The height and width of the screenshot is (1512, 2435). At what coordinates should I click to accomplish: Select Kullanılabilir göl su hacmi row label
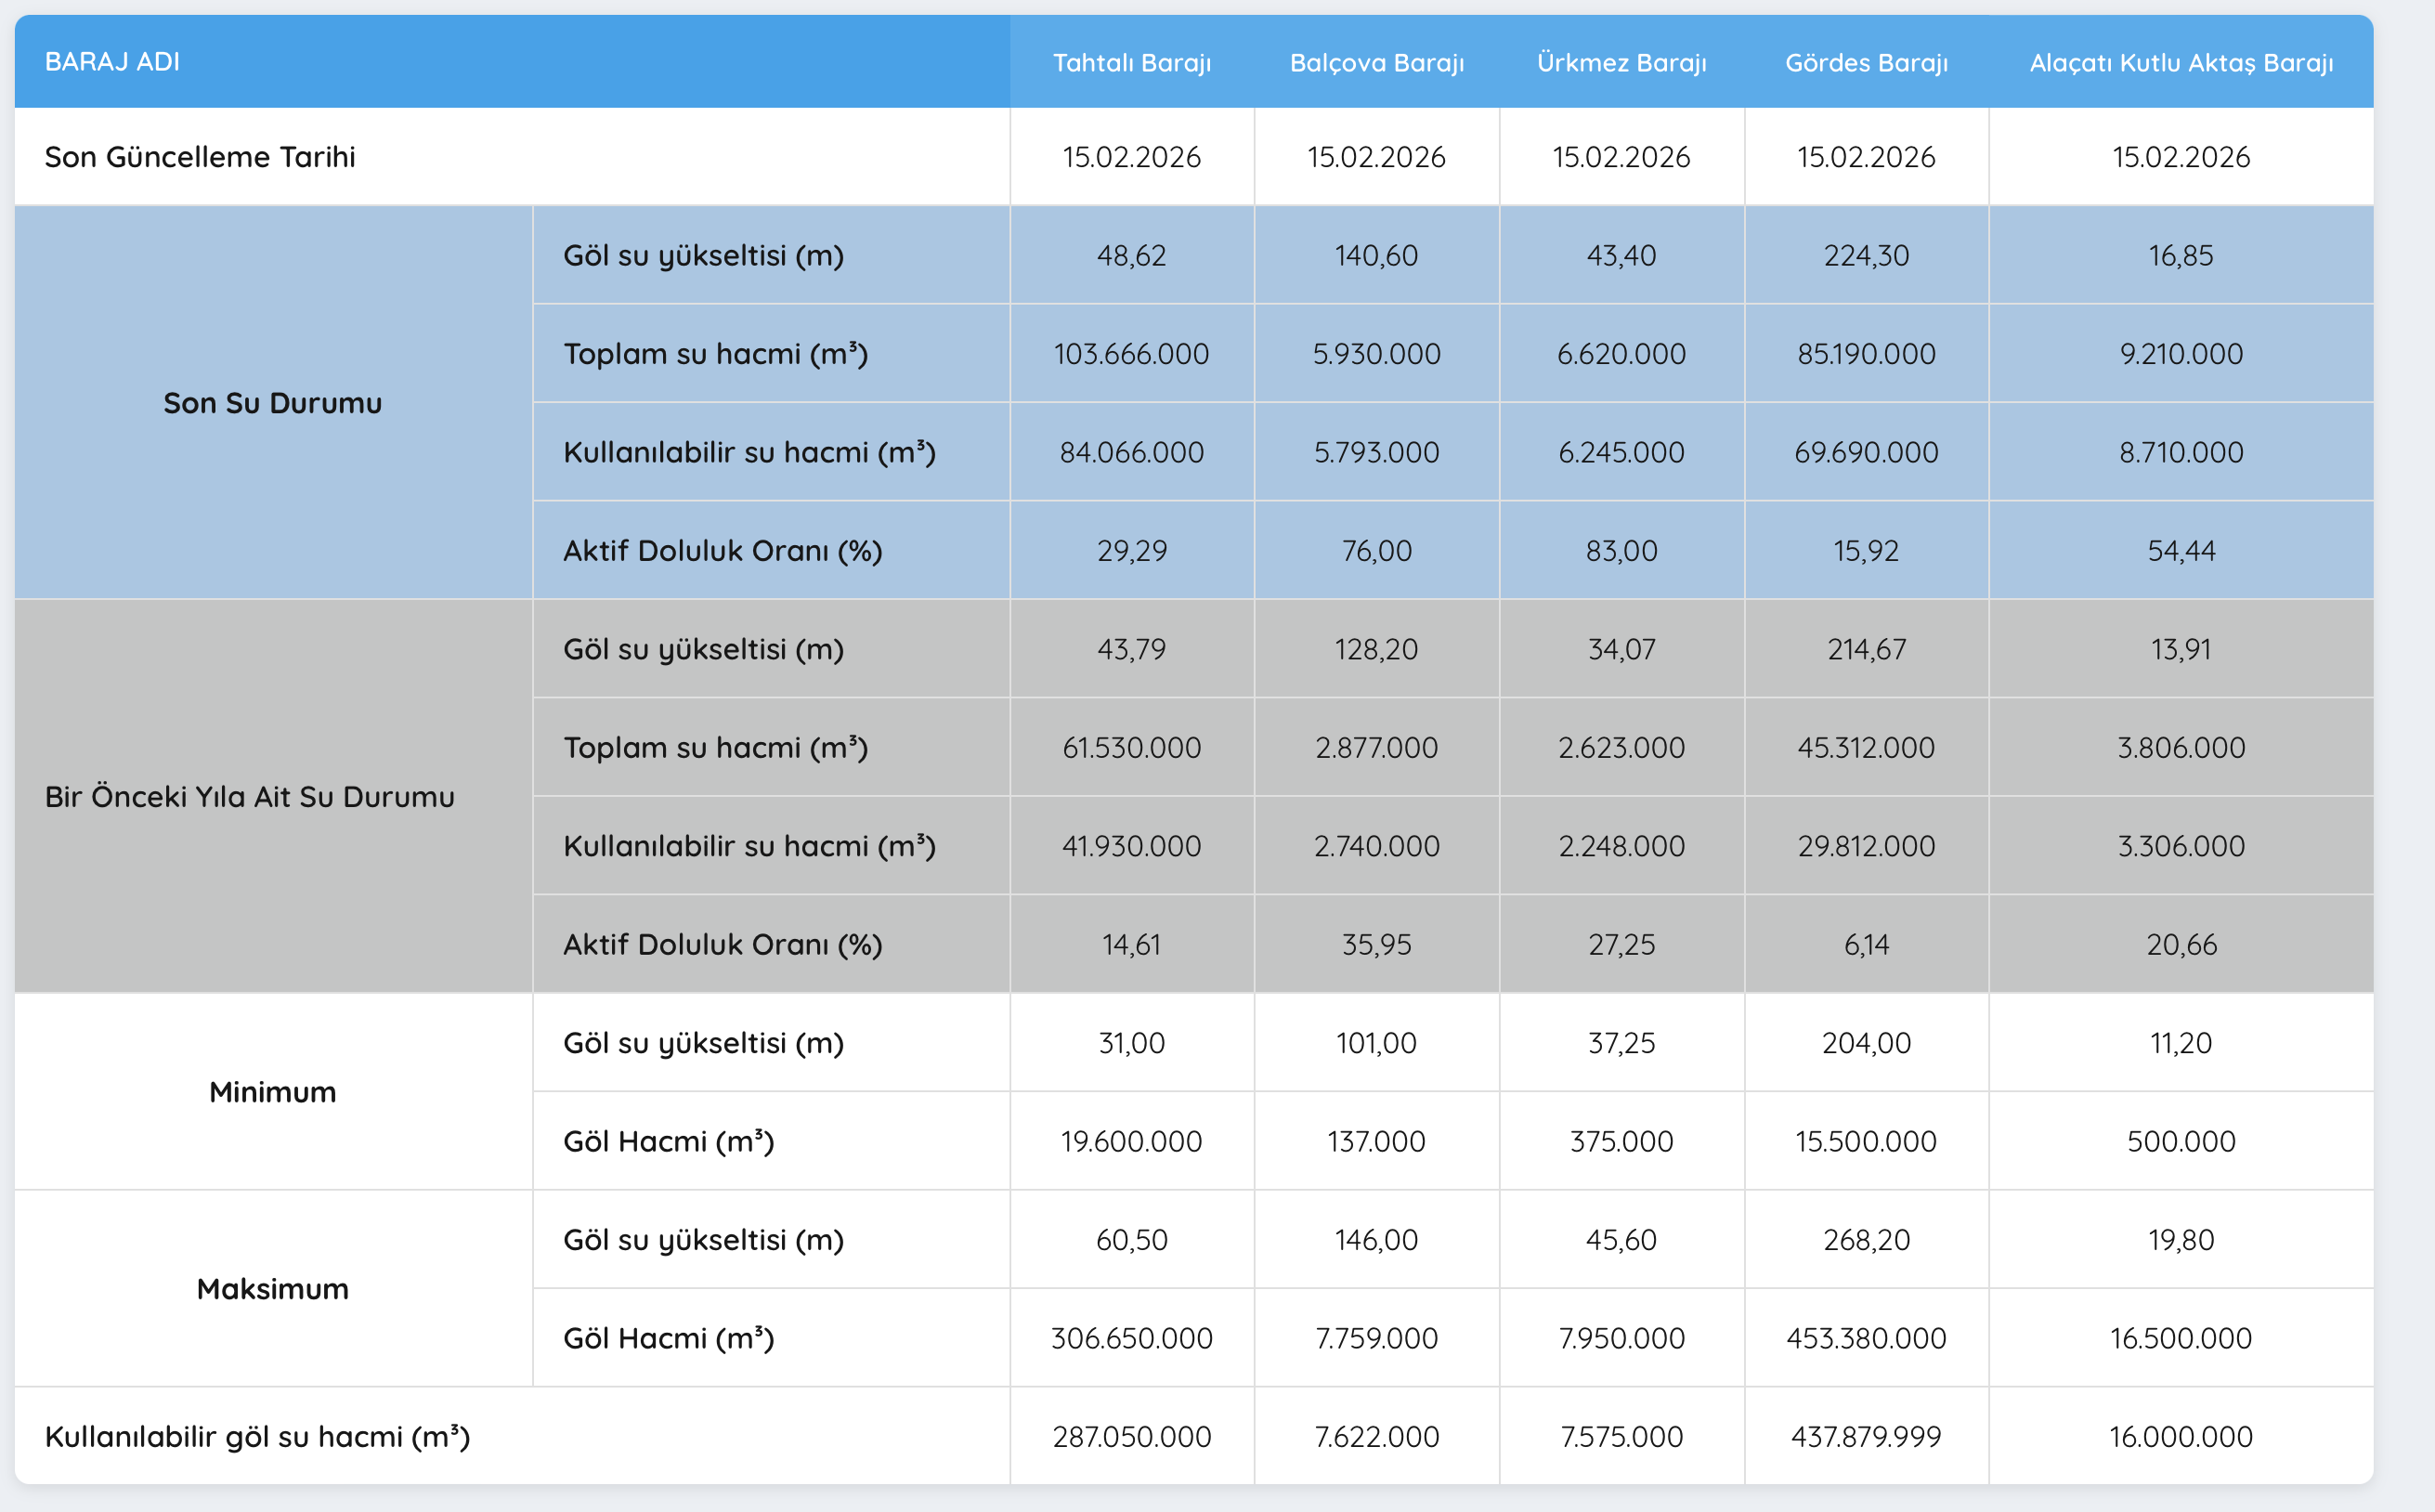[x=257, y=1437]
